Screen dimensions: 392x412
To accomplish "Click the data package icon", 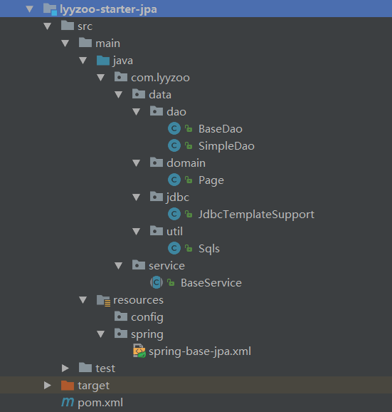I will click(139, 94).
